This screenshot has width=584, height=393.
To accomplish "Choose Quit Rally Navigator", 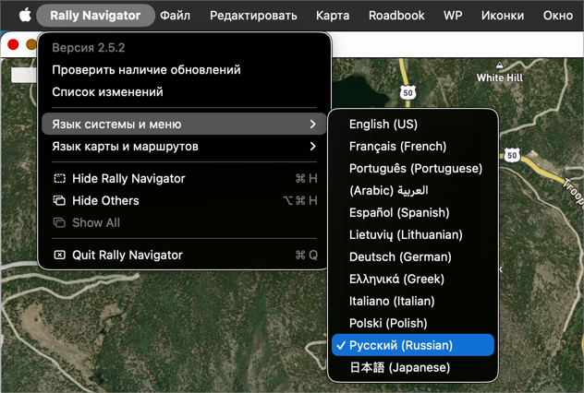I will coord(184,255).
